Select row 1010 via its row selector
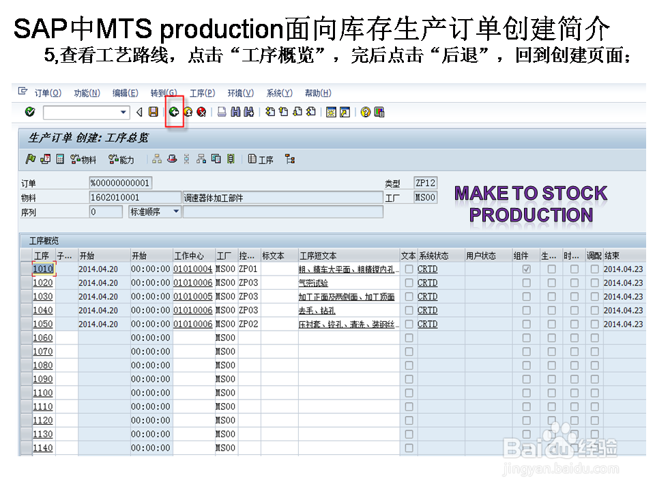Image resolution: width=655 pixels, height=491 pixels. [27, 269]
